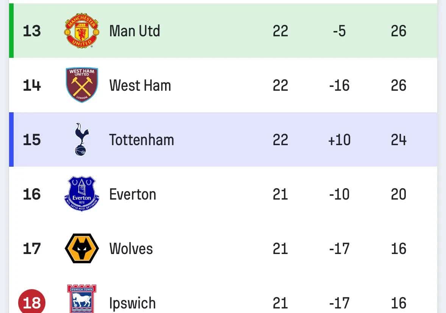Select the Tottenham team name
Image resolution: width=446 pixels, height=313 pixels.
coord(142,140)
